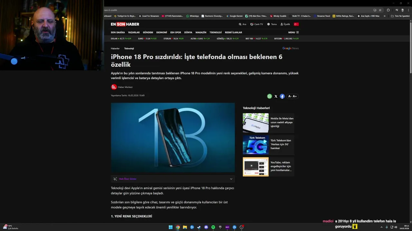Open Spotify from the taskbar
The image size is (412, 231).
pos(213,227)
